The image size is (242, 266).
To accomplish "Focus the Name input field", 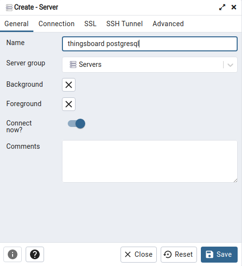I will point(150,44).
